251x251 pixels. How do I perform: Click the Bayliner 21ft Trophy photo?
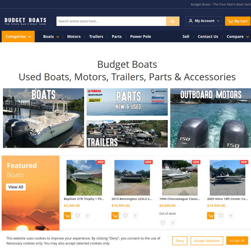[84, 178]
